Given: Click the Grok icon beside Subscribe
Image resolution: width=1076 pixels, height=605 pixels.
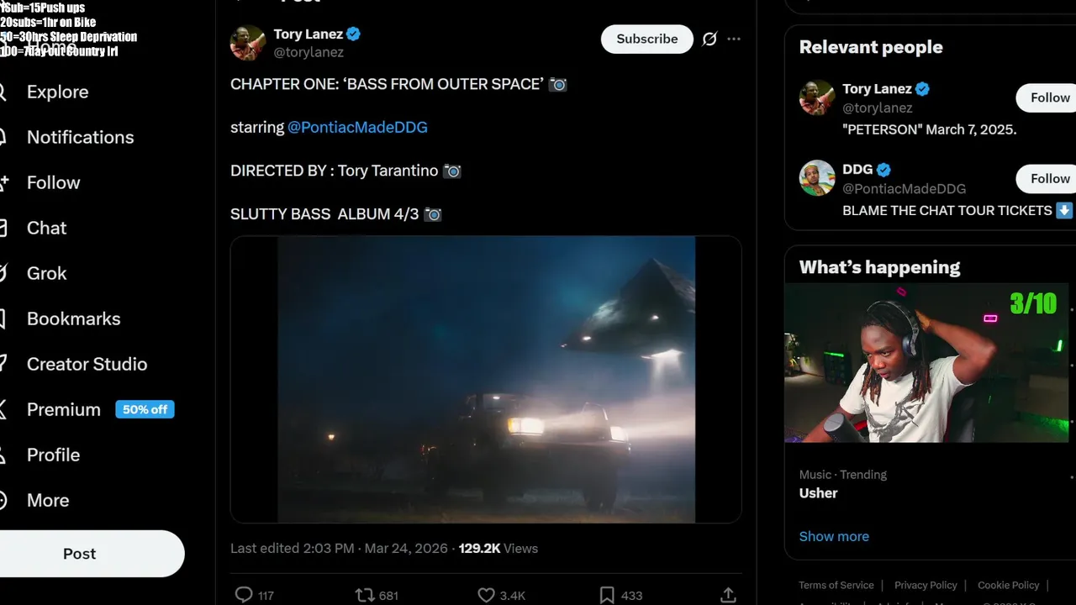Looking at the screenshot, I should (x=709, y=39).
